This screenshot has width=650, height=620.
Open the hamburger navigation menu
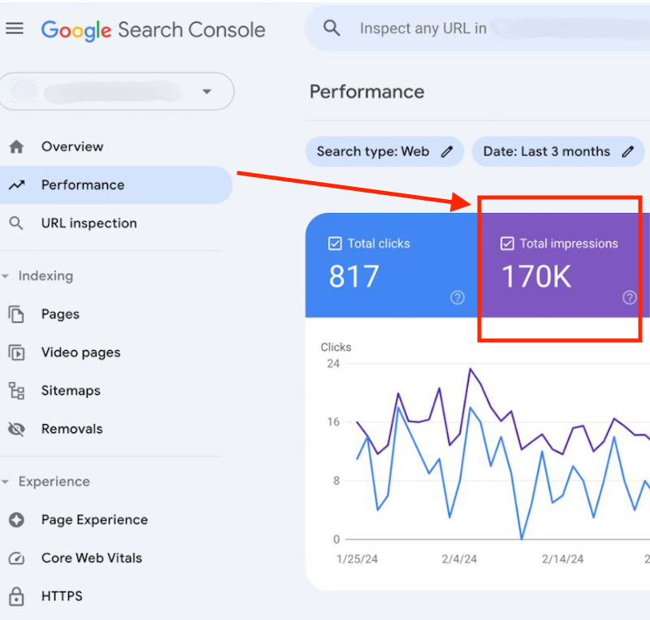15,29
